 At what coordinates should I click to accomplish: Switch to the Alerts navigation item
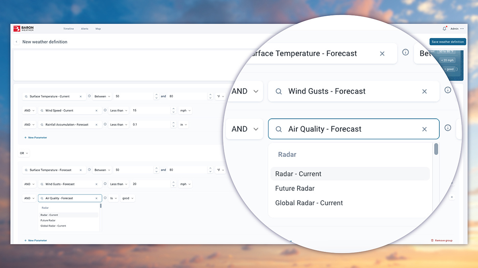coord(84,29)
